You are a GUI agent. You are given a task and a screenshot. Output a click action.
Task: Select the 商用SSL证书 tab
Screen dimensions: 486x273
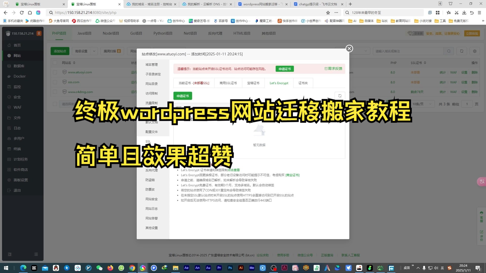coord(228,83)
